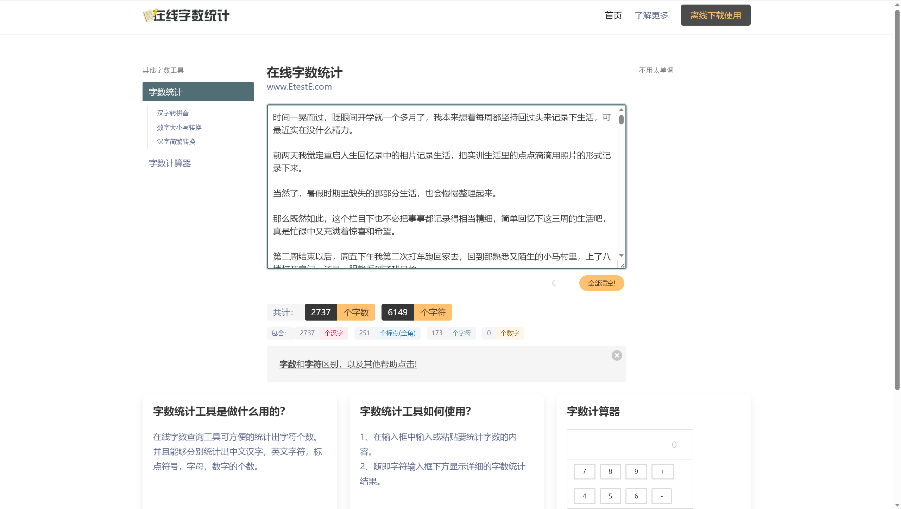This screenshot has width=901, height=509.
Task: Click the textarea scroll-up arrow
Action: [621, 110]
